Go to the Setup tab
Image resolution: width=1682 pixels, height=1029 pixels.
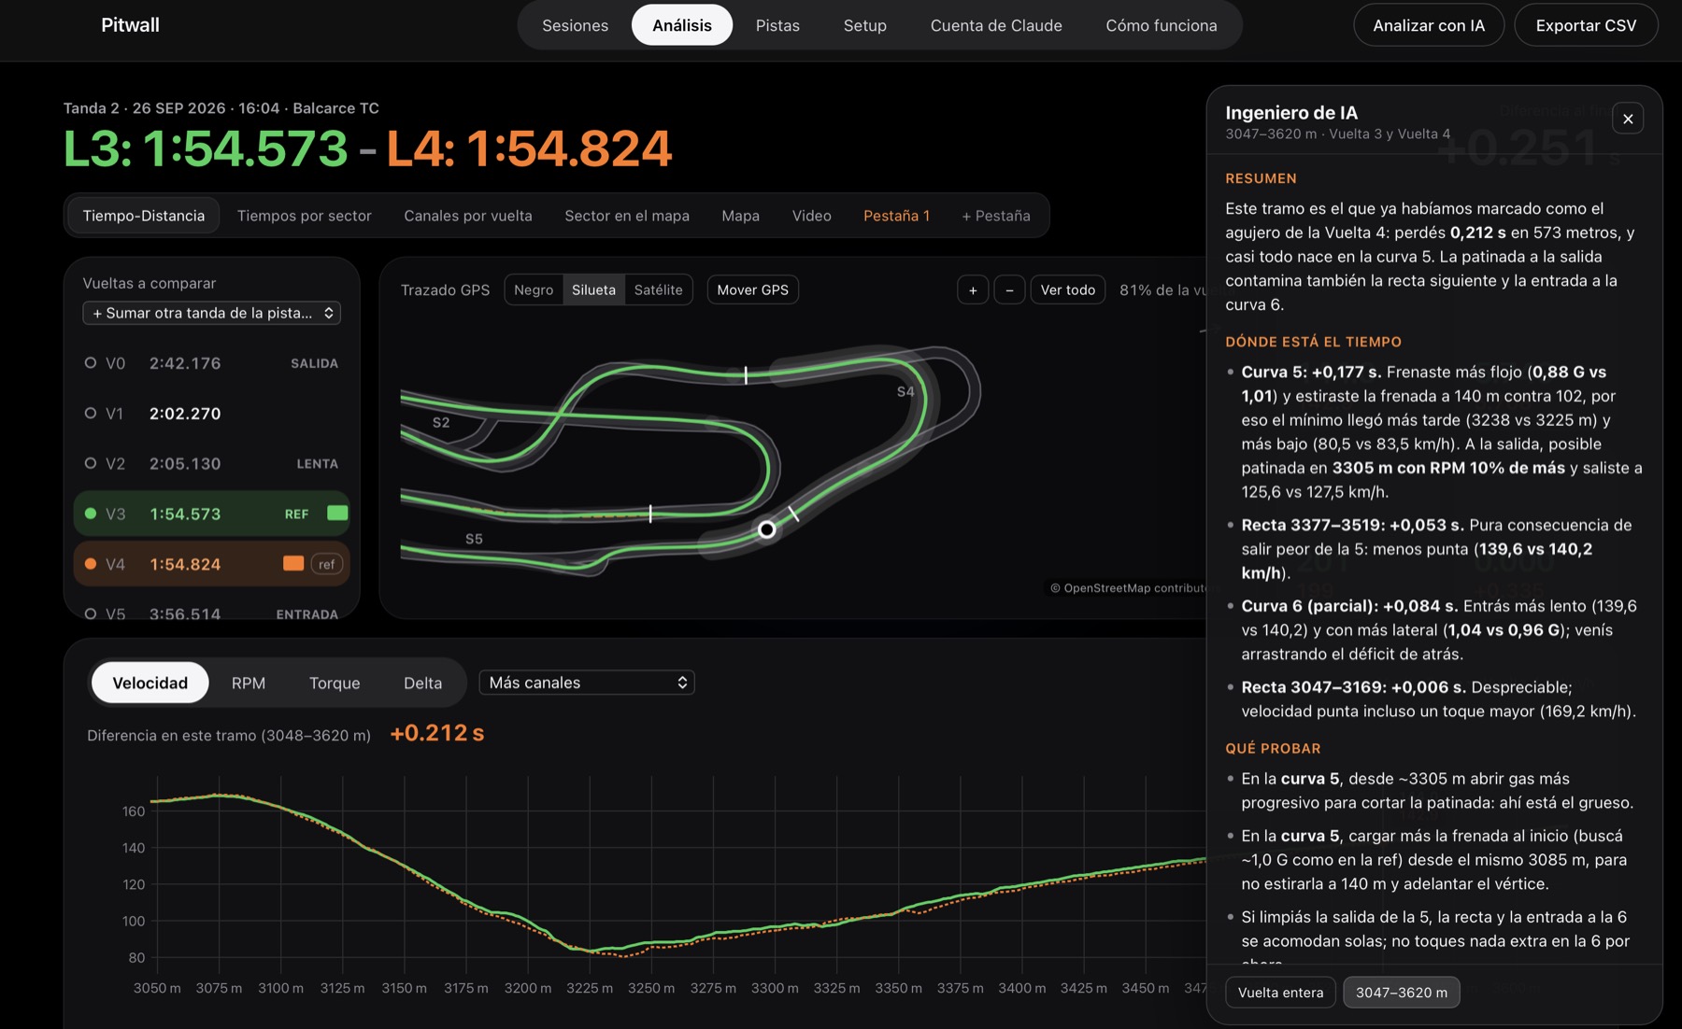pos(864,25)
